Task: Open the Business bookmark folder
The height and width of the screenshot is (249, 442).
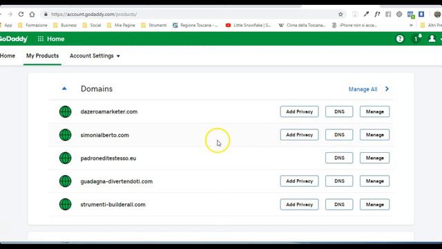Action: (x=65, y=25)
